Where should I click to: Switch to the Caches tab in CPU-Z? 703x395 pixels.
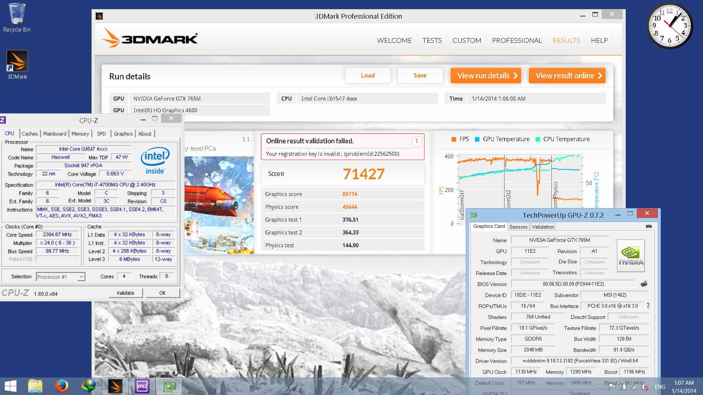30,134
